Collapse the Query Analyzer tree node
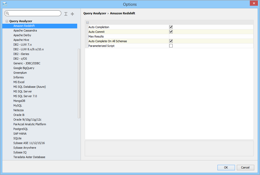The height and width of the screenshot is (175, 260). pyautogui.click(x=7, y=21)
